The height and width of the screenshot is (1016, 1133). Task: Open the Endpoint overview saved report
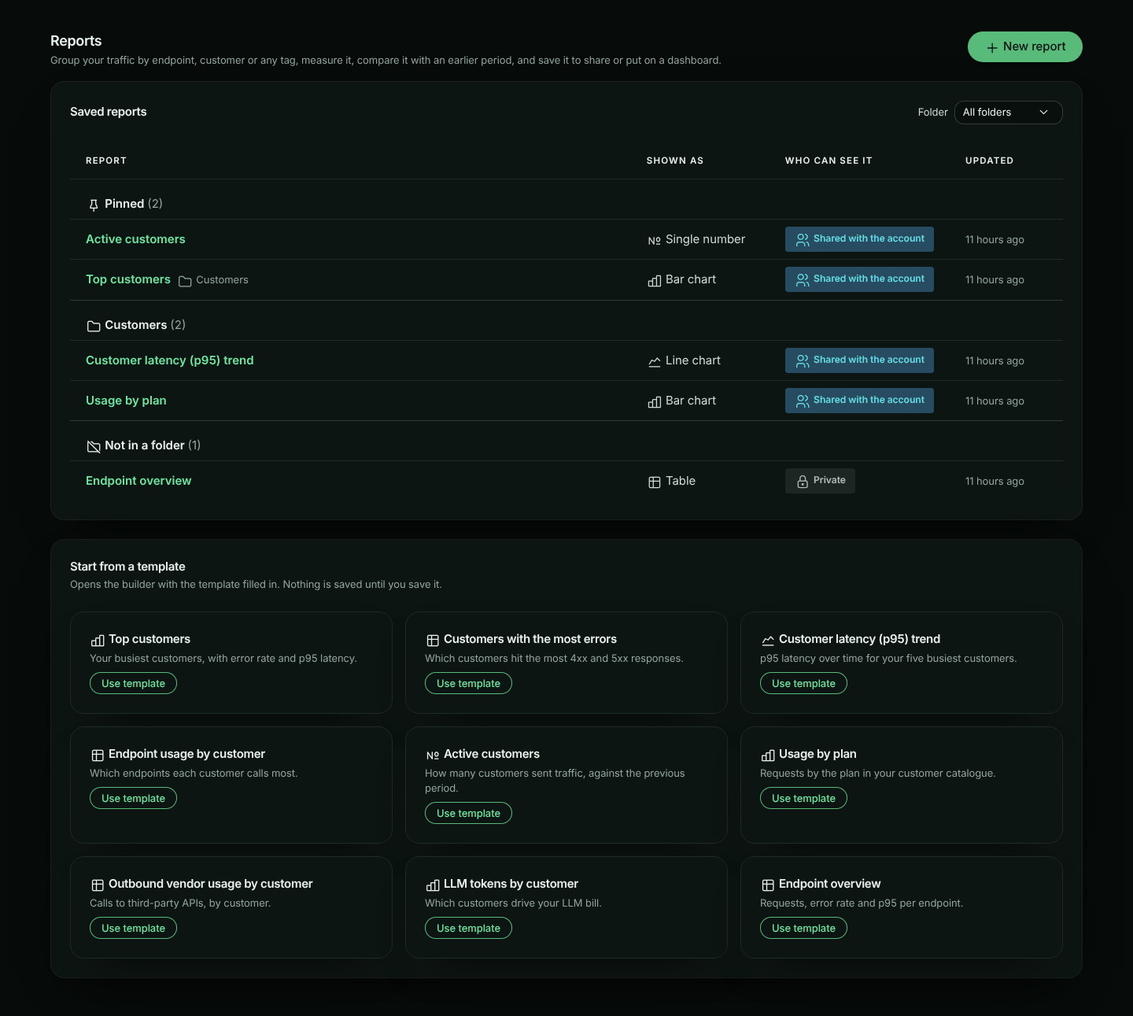click(138, 481)
